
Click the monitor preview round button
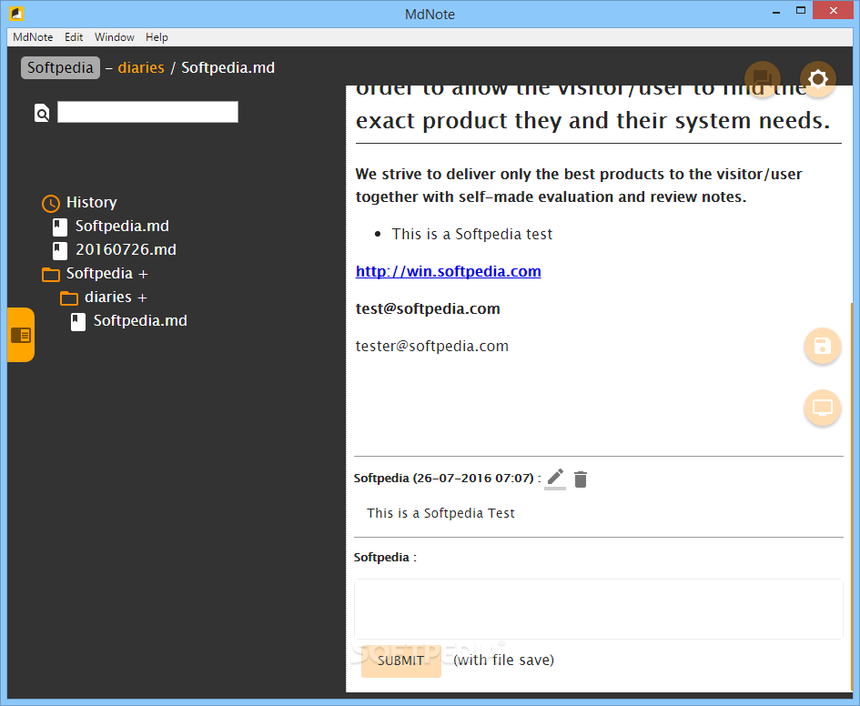coord(822,408)
